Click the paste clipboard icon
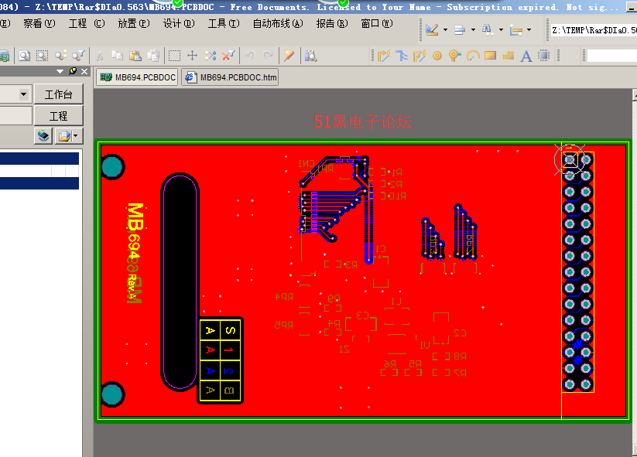This screenshot has height=457, width=637. point(135,56)
